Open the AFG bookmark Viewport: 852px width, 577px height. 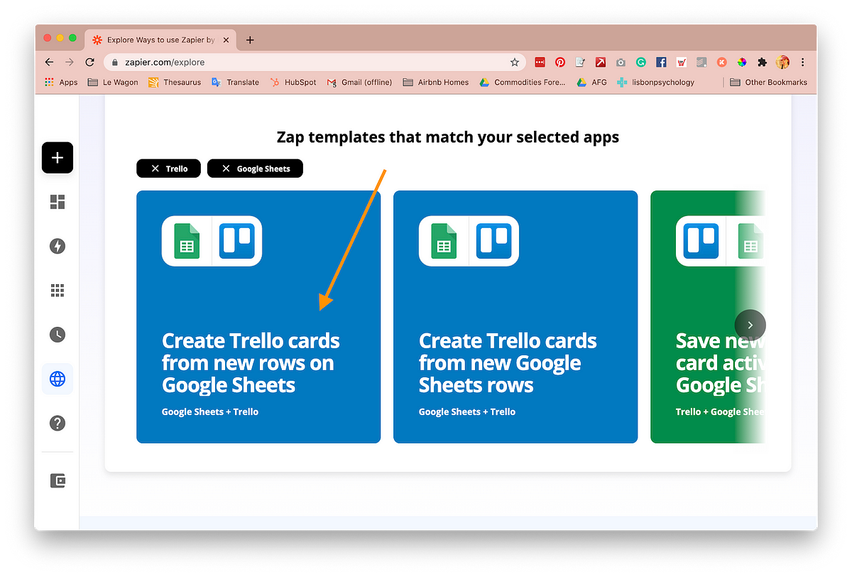[591, 82]
